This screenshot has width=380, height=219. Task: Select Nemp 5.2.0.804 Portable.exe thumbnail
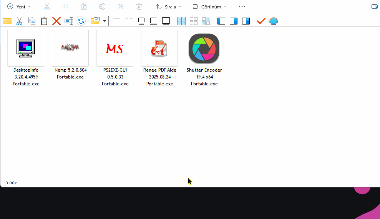70,48
